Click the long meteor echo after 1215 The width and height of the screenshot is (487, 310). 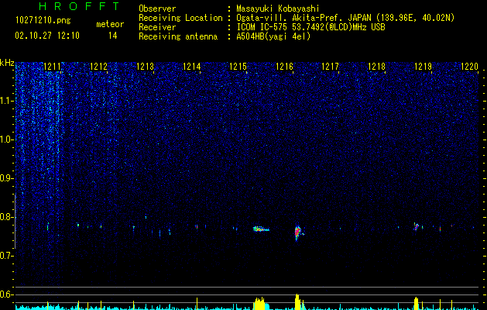pyautogui.click(x=261, y=229)
